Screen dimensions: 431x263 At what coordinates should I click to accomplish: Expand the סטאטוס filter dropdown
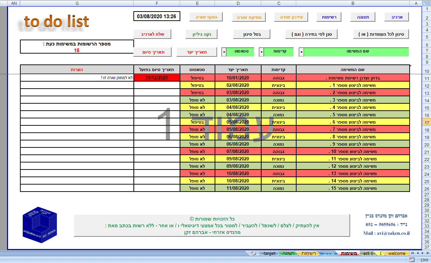coord(224,52)
